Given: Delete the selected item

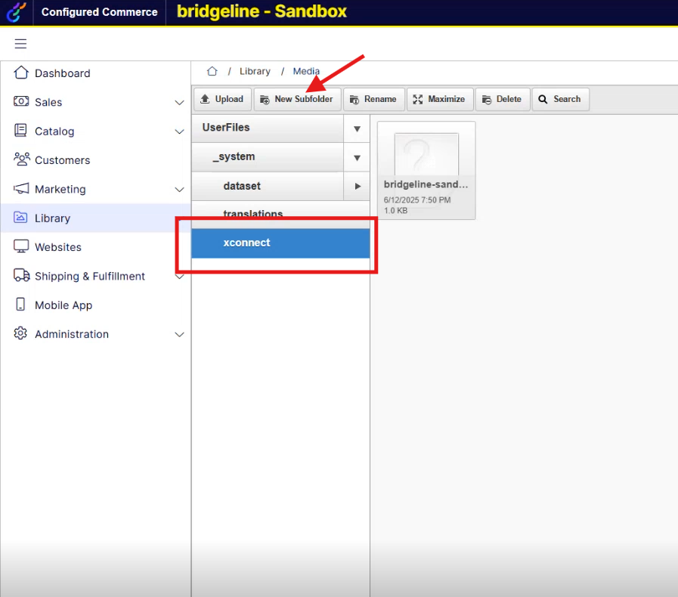Looking at the screenshot, I should click(503, 99).
